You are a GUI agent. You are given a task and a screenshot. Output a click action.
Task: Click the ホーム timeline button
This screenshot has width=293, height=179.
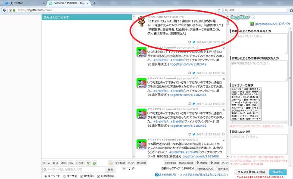click(x=47, y=163)
